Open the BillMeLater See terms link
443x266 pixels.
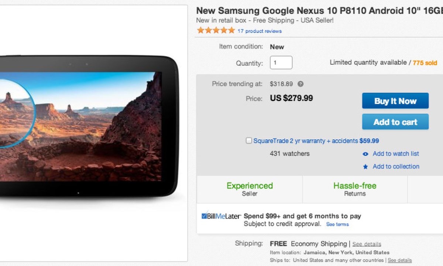point(337,224)
